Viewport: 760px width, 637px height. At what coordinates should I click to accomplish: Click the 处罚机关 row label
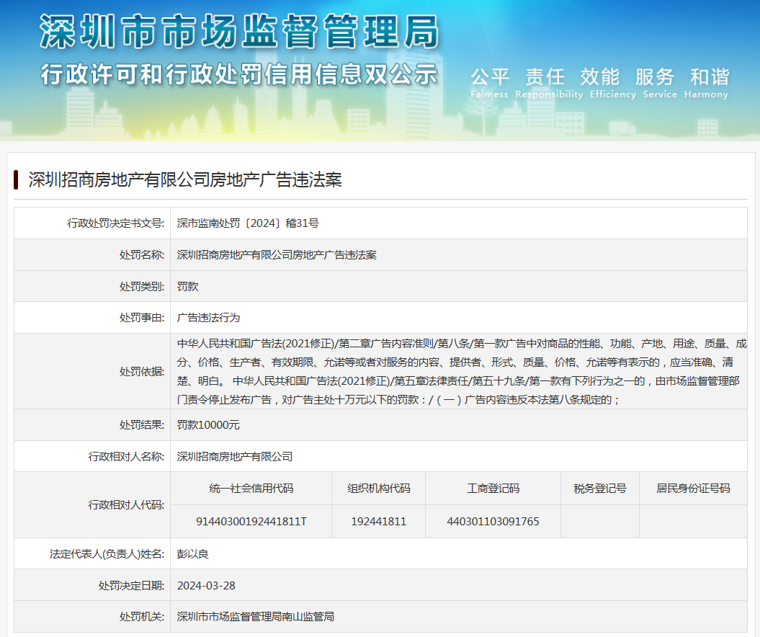click(x=142, y=617)
